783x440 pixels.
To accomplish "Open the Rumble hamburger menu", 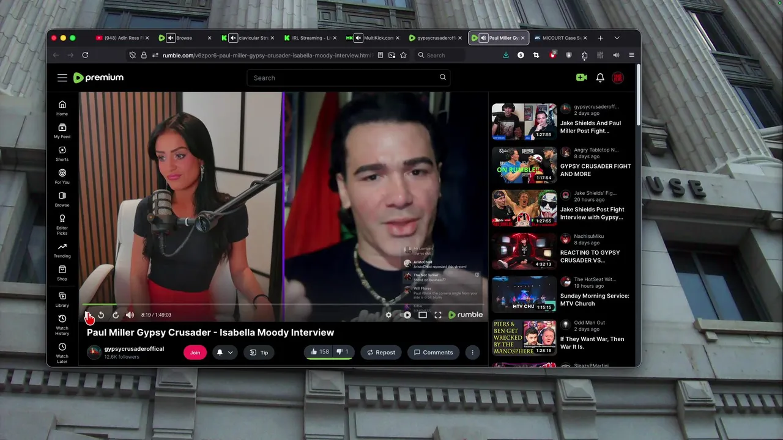I will [x=62, y=78].
